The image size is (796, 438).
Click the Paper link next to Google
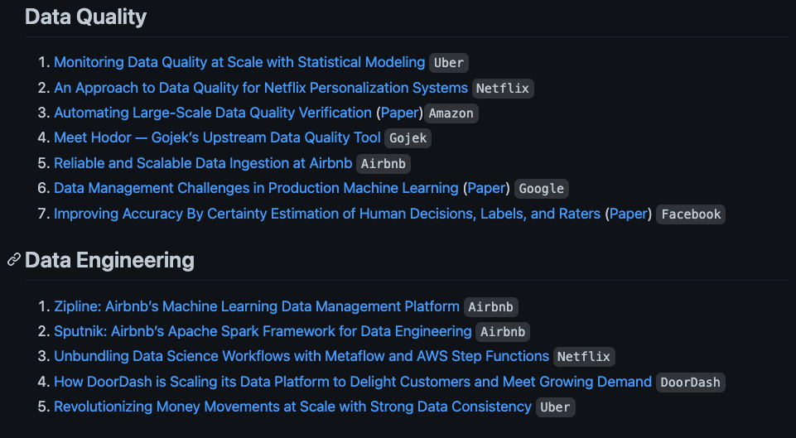[x=486, y=188]
